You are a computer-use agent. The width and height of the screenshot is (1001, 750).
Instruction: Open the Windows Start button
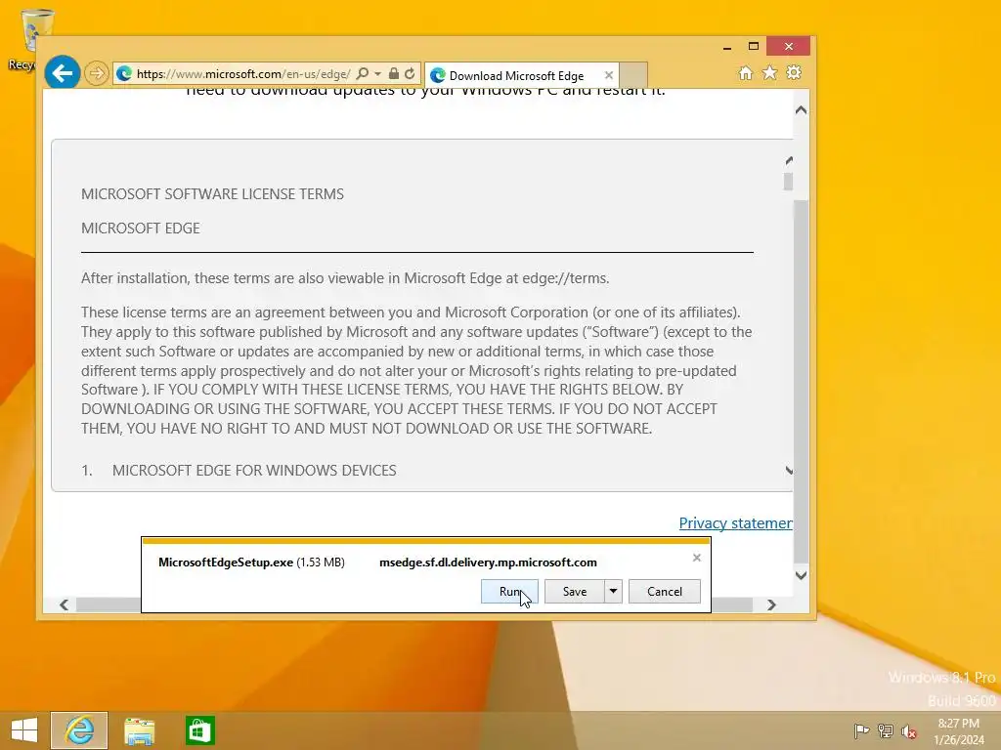pyautogui.click(x=24, y=730)
